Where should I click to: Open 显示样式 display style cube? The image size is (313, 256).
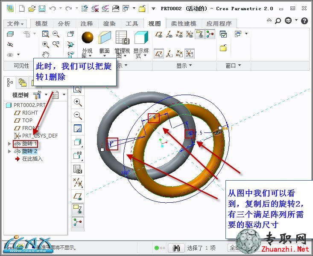pos(141,37)
